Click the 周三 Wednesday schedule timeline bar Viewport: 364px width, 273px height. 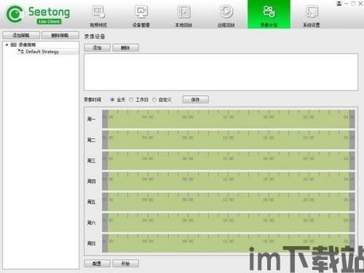point(229,160)
